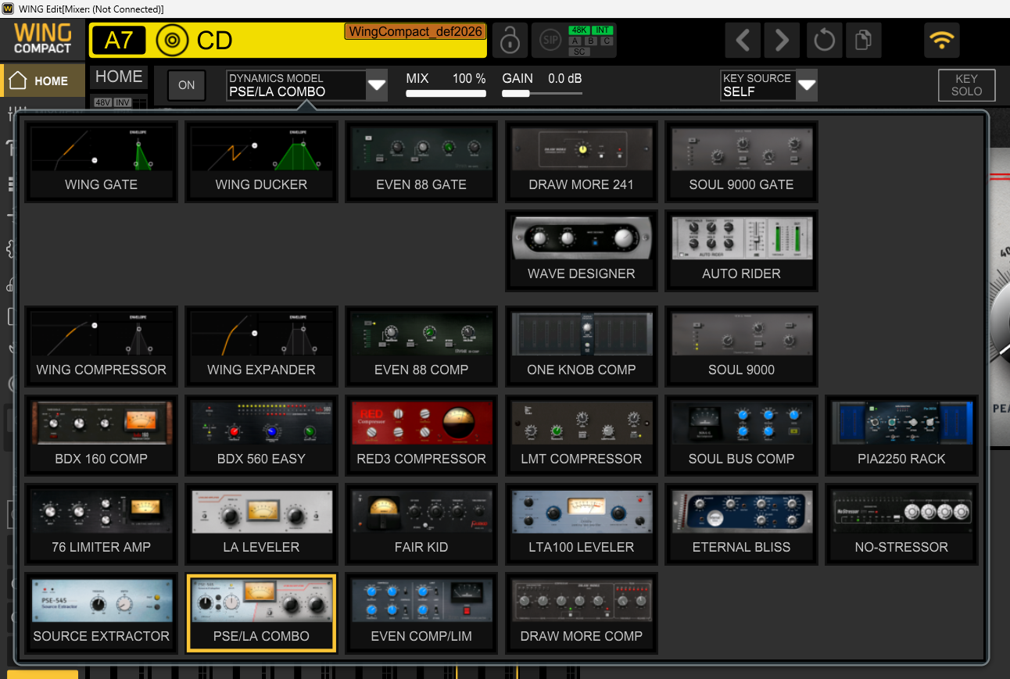Click the WingCompact_def2026 snapshot label
Viewport: 1010px width, 679px height.
tap(415, 32)
